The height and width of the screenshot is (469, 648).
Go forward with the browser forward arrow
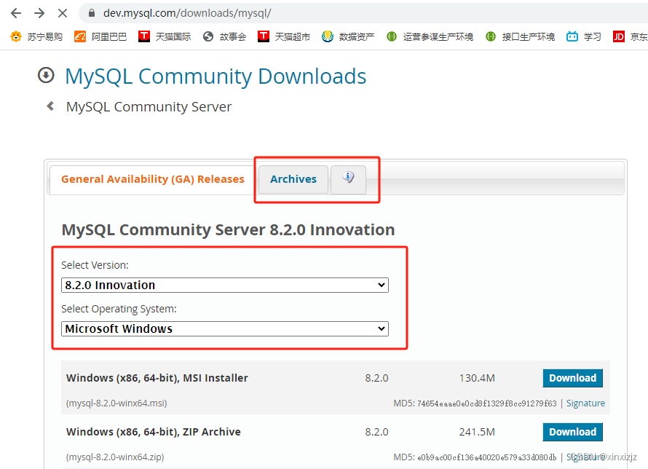tap(39, 13)
